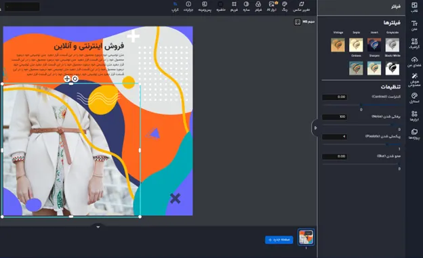
Task: Click the Blur slider track
Action: click(x=361, y=164)
